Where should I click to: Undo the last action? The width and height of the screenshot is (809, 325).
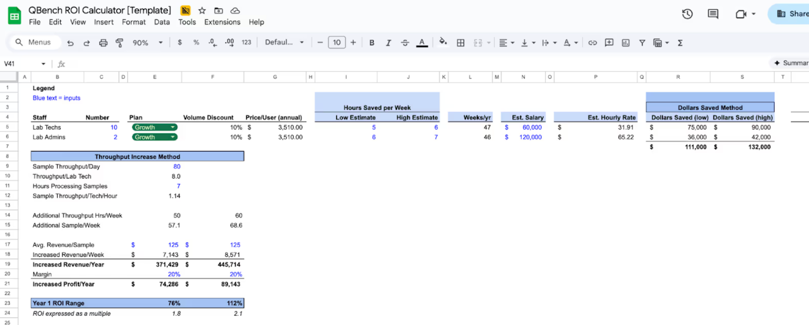click(x=70, y=43)
